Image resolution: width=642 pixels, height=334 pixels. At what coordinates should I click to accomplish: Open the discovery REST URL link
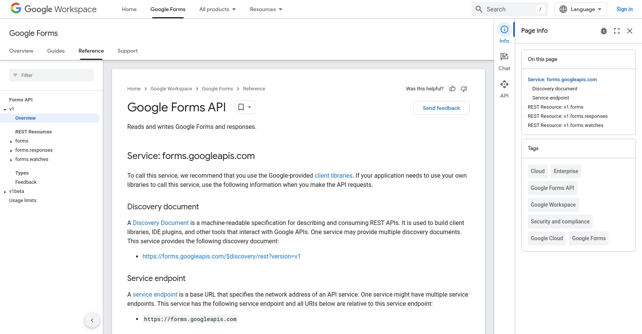[221, 256]
